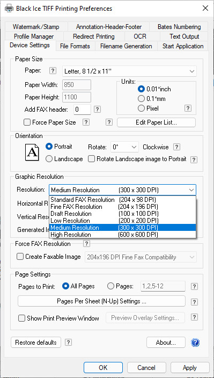Click the Pages Per Sheet (N-Up) Settings button
The width and height of the screenshot is (214, 378).
click(101, 301)
